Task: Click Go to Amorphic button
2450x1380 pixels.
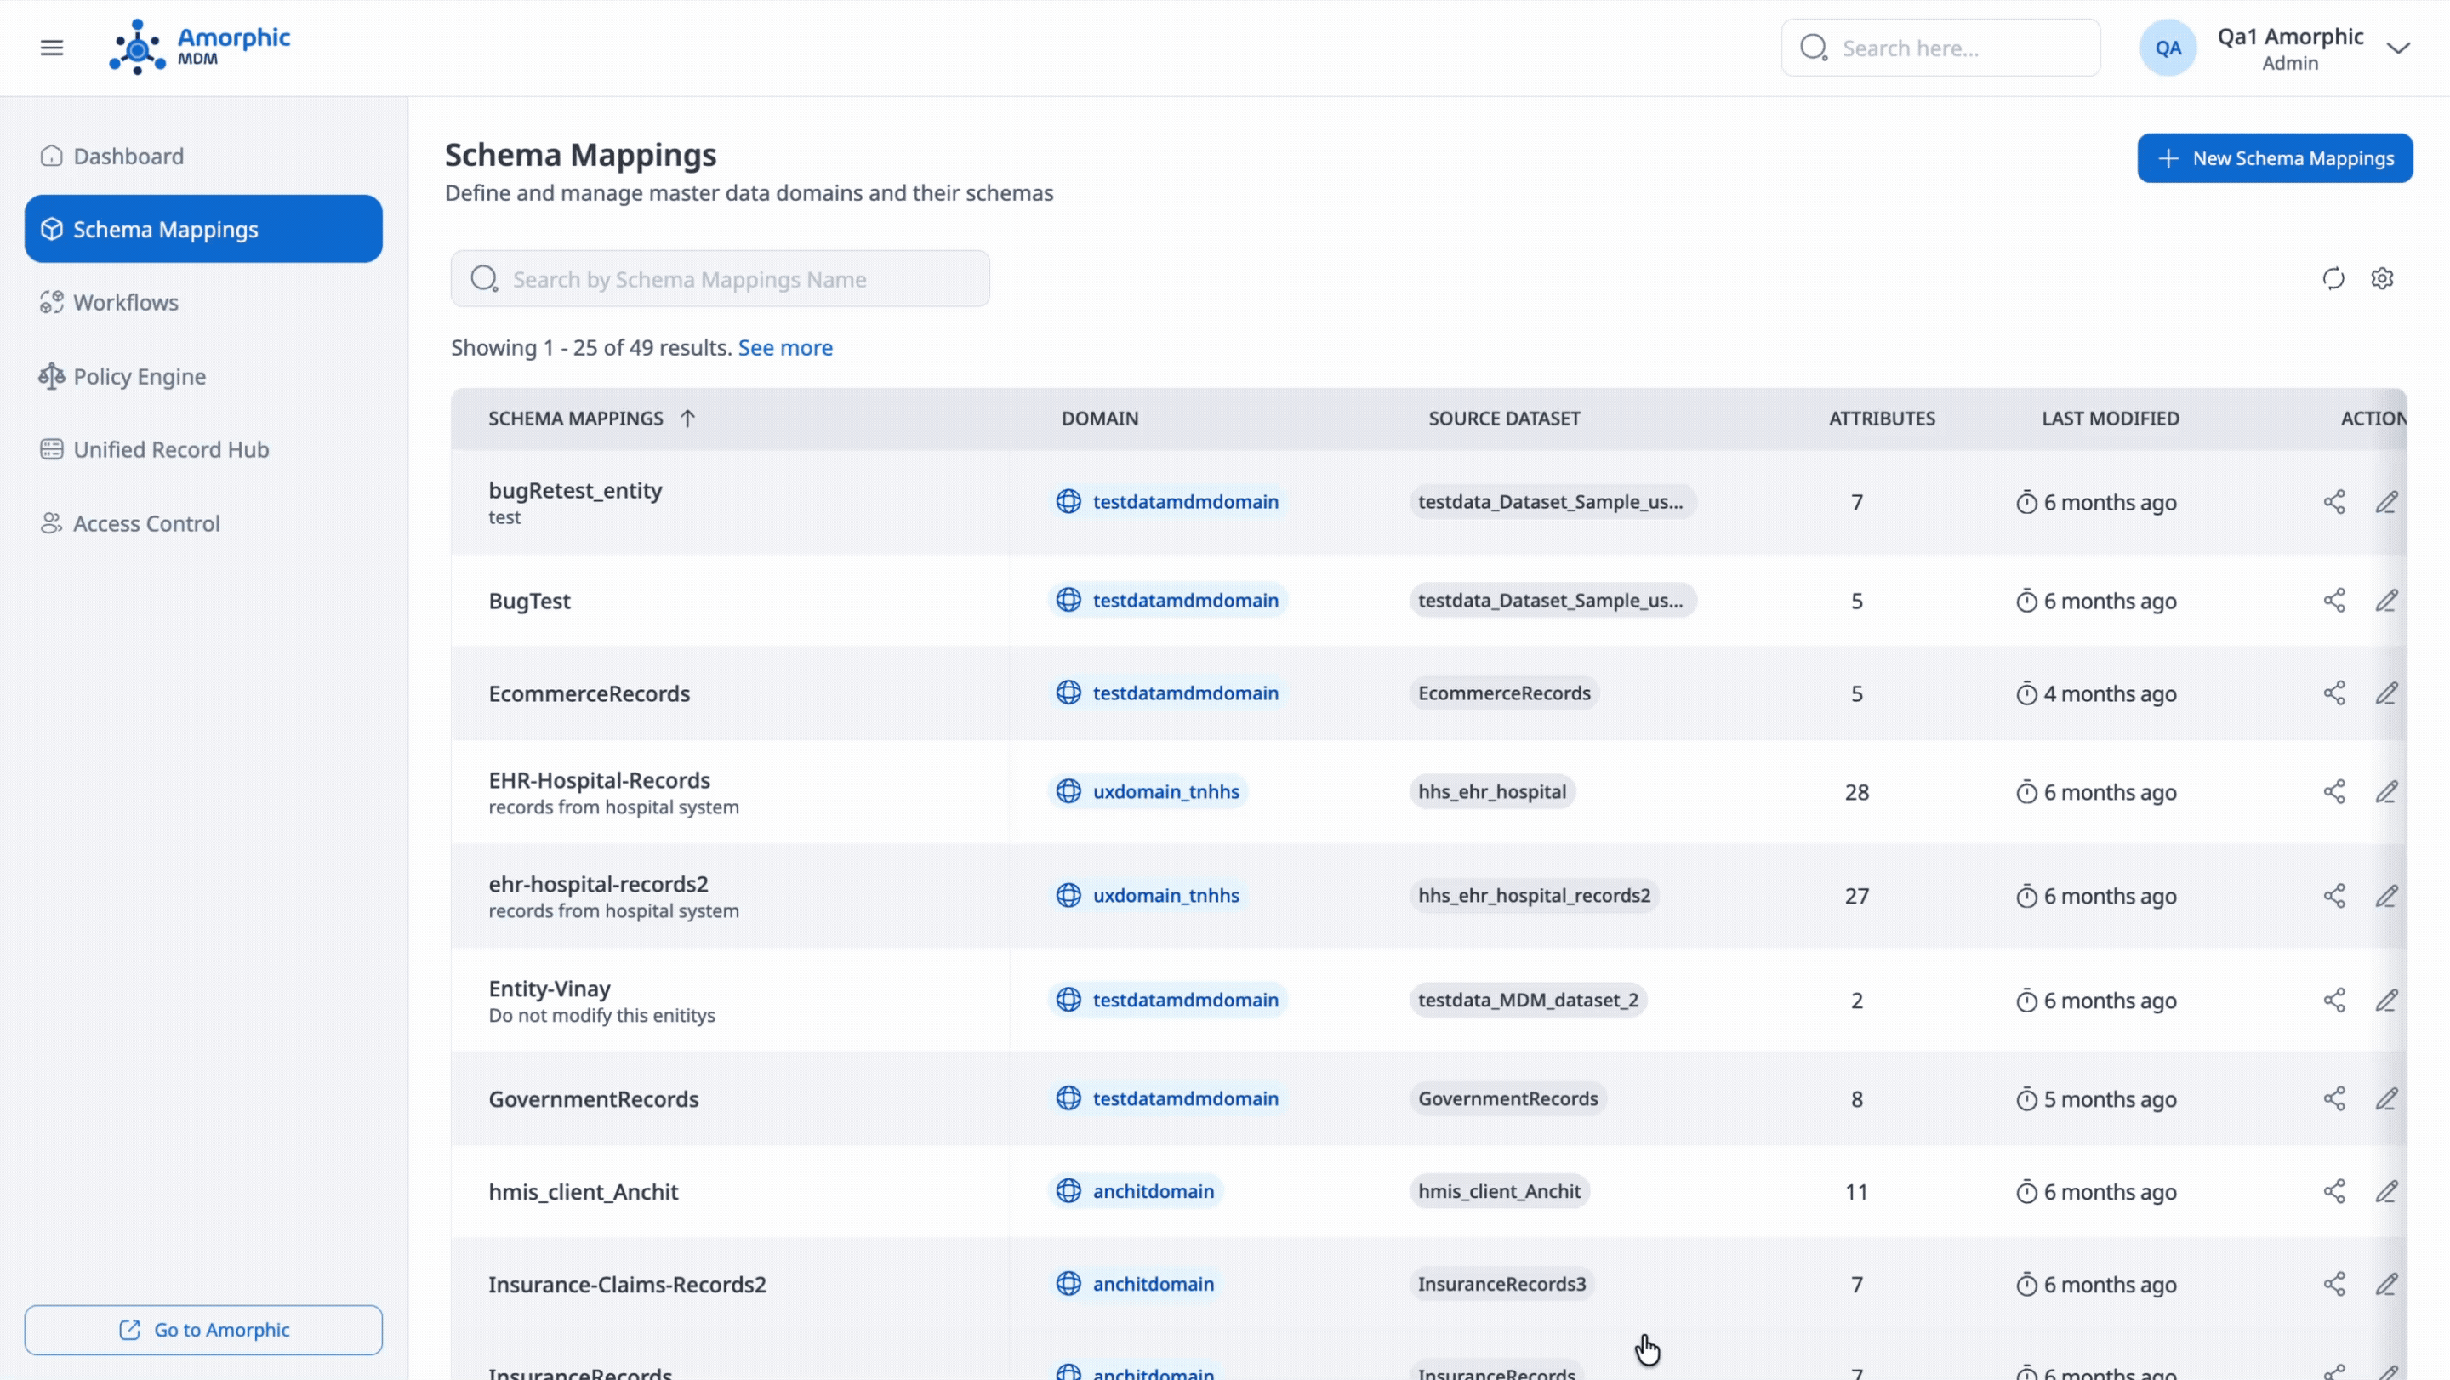Action: click(x=203, y=1329)
